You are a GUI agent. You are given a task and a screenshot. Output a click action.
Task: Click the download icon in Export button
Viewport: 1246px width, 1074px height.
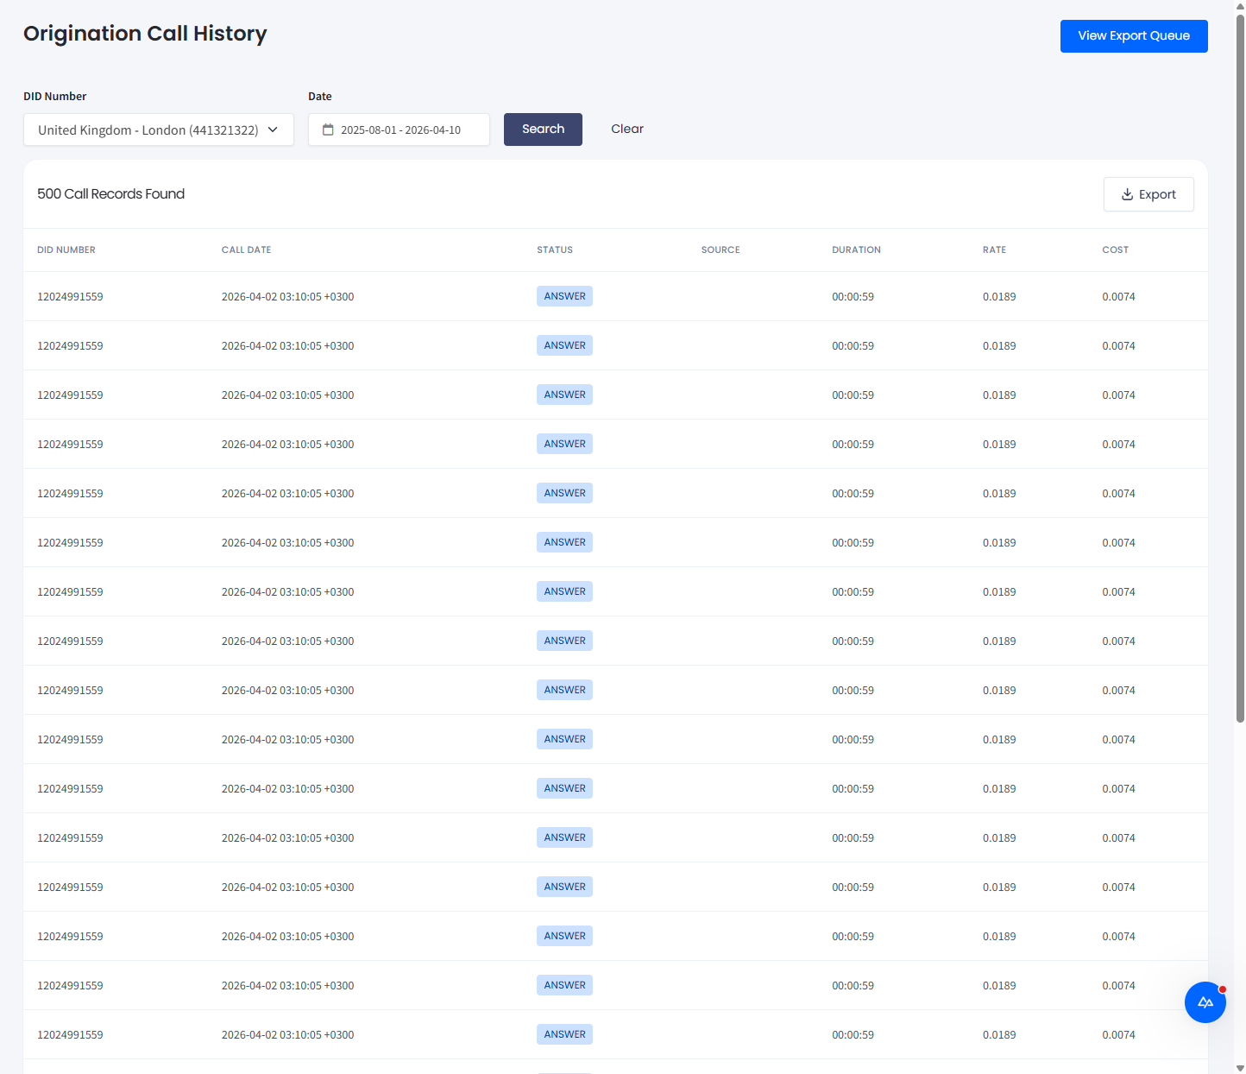click(x=1127, y=194)
